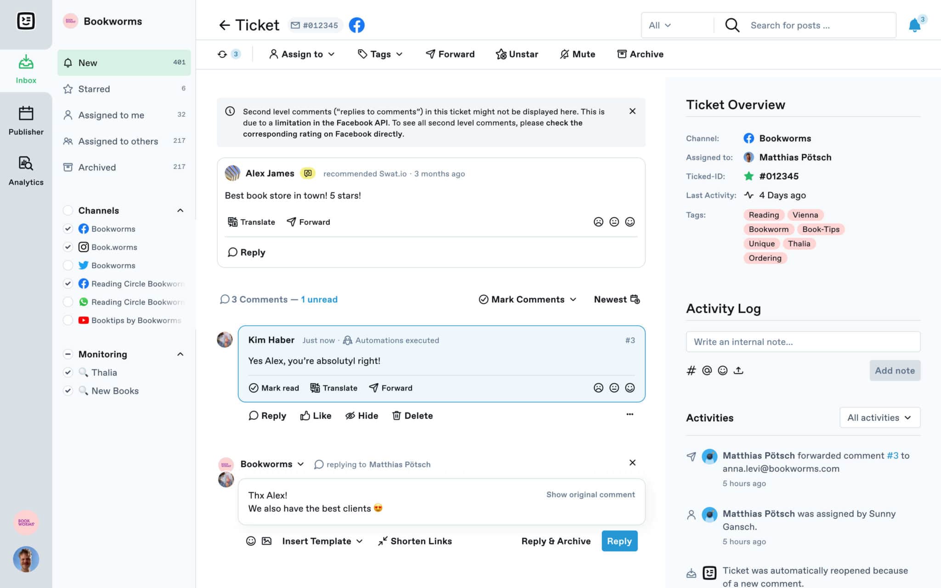Viewport: 941px width, 588px height.
Task: Toggle the Thalia monitoring checkbox
Action: tap(68, 373)
